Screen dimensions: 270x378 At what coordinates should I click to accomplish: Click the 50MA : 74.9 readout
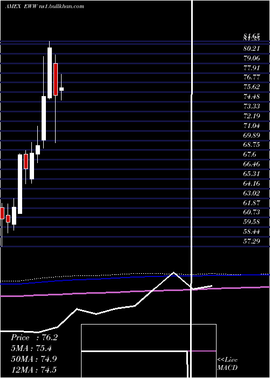pos(34,359)
